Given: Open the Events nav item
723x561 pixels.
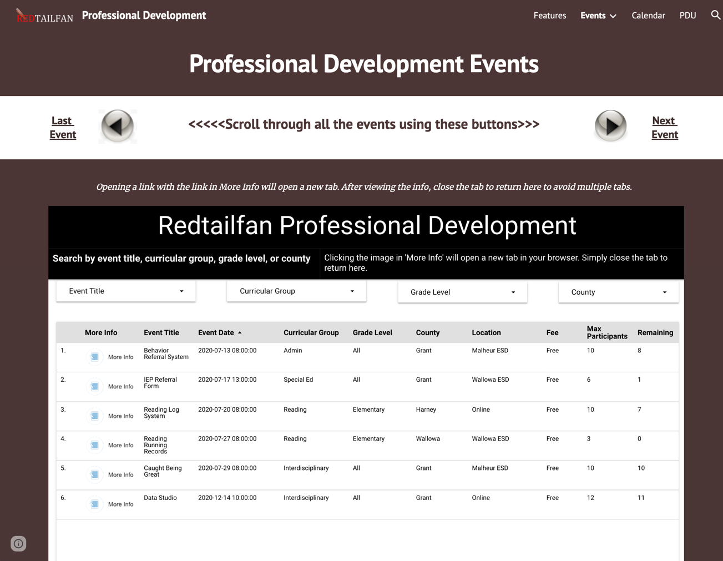Looking at the screenshot, I should [593, 16].
